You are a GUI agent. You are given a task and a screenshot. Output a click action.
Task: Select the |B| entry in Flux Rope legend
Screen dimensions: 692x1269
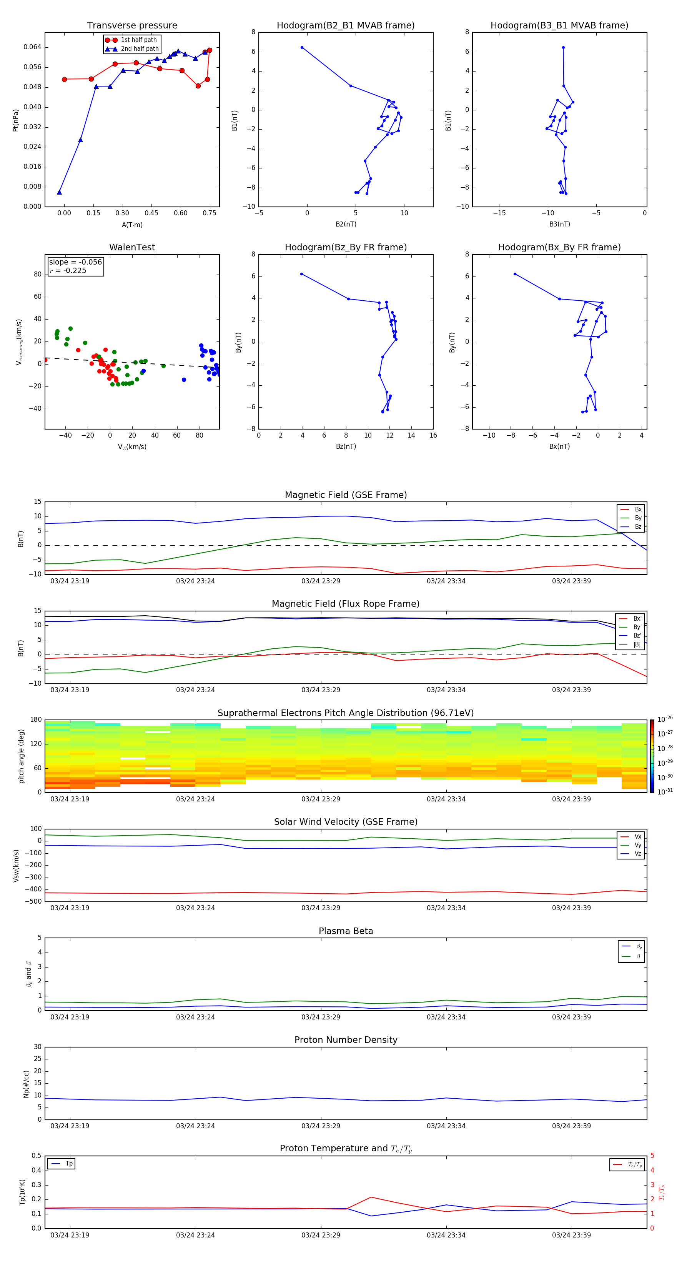(x=630, y=644)
